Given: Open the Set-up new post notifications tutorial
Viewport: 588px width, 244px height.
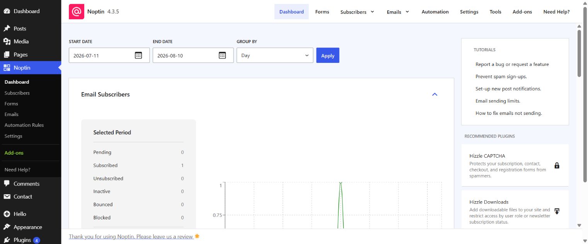Looking at the screenshot, I should click(x=508, y=89).
